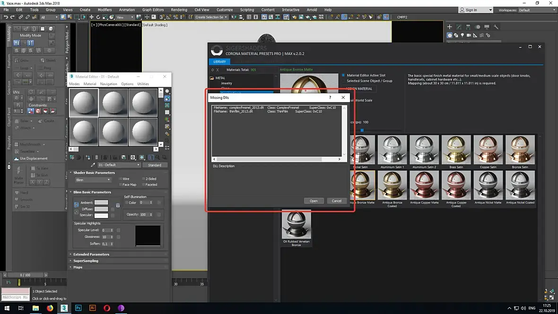Click the Specular color swatch

(101, 215)
